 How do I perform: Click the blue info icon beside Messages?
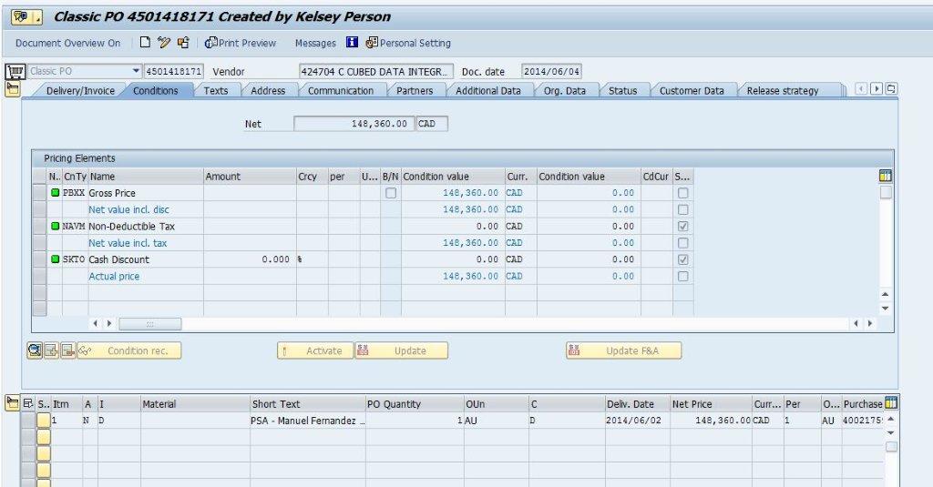coord(353,43)
